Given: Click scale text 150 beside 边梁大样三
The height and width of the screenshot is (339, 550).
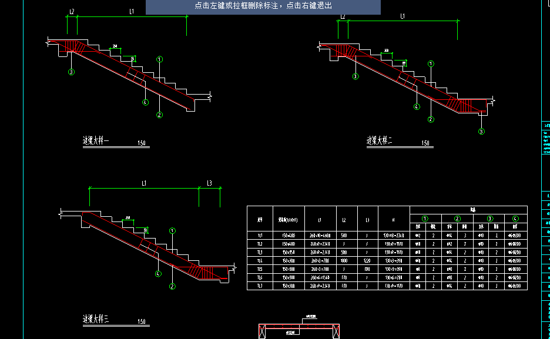Looking at the screenshot, I should (142, 321).
